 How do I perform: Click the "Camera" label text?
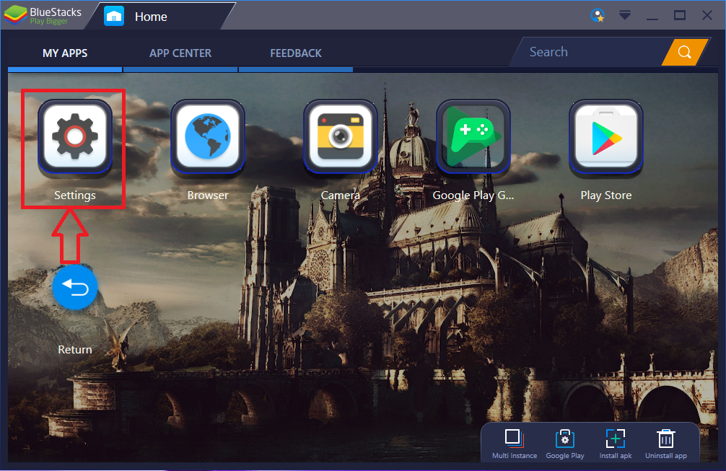point(341,195)
